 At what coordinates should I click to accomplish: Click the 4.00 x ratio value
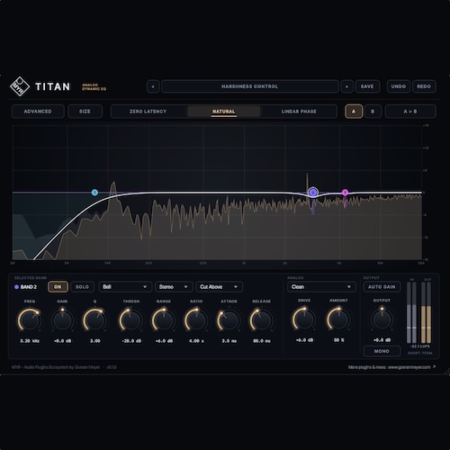click(x=196, y=341)
